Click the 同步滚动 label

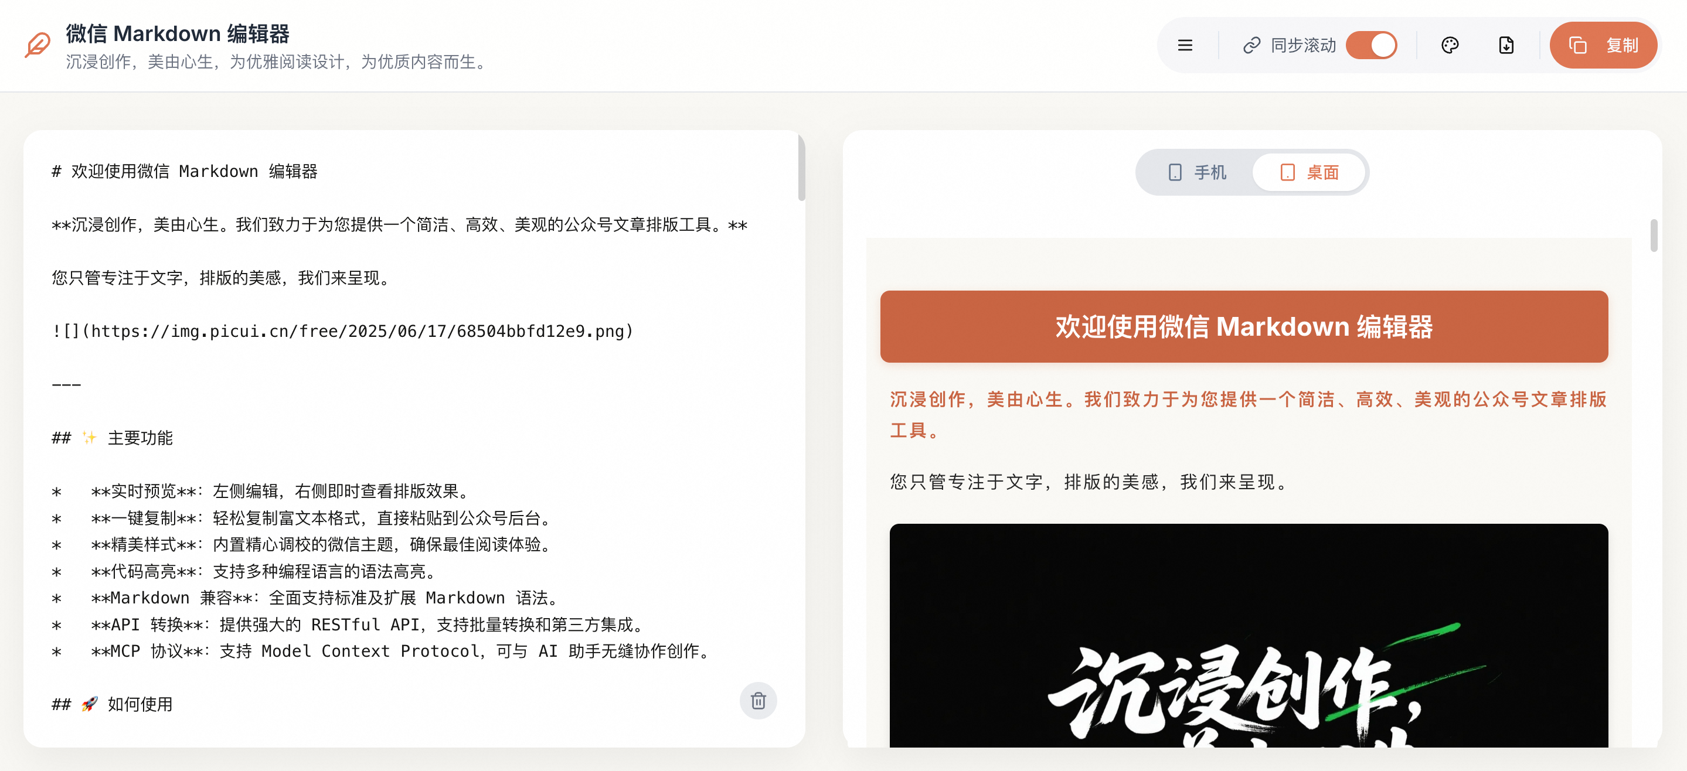pyautogui.click(x=1302, y=45)
